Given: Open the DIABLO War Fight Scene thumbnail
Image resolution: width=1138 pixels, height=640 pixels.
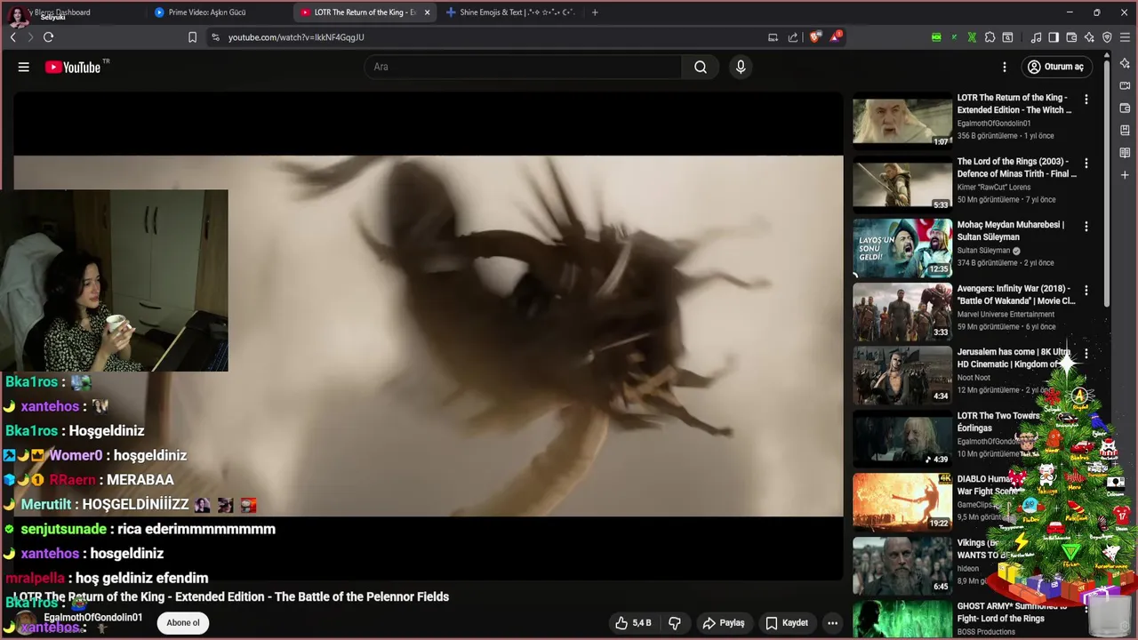Looking at the screenshot, I should (902, 501).
